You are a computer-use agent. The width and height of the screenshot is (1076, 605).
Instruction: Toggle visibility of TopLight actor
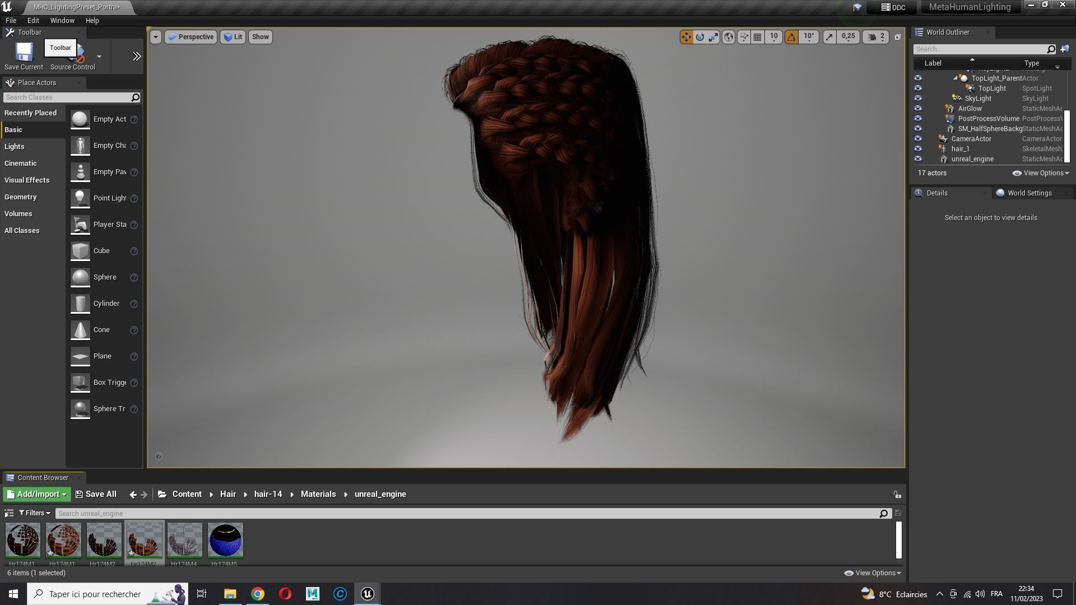(x=918, y=89)
